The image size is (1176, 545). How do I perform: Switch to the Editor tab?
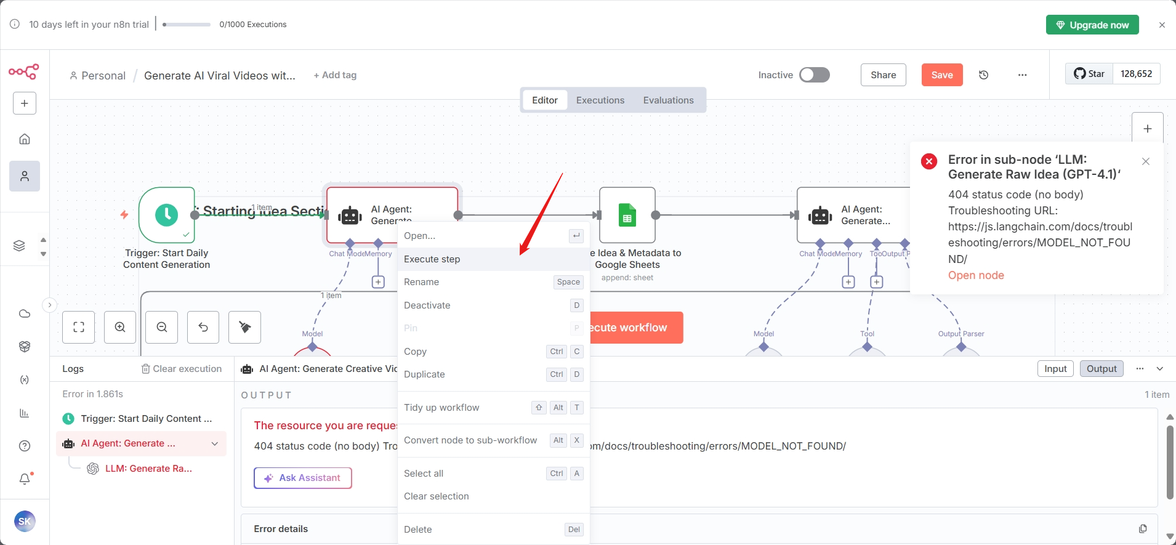[545, 100]
